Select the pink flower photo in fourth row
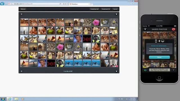Viewport: 180px width, 101px height. click(x=60, y=47)
